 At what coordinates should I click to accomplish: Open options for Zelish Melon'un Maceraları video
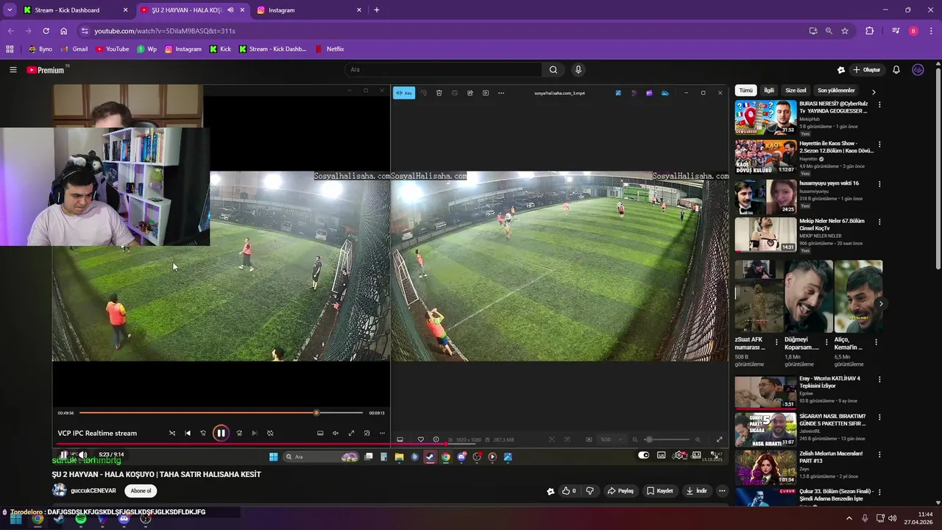pyautogui.click(x=879, y=455)
